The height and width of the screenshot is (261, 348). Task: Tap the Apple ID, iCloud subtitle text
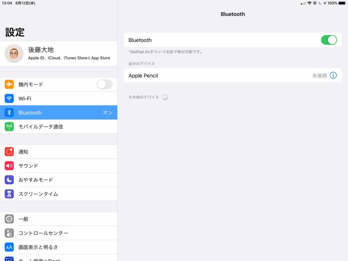click(x=69, y=58)
